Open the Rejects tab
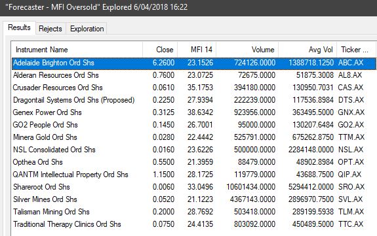Screen dimensions: 377x236 coord(50,29)
